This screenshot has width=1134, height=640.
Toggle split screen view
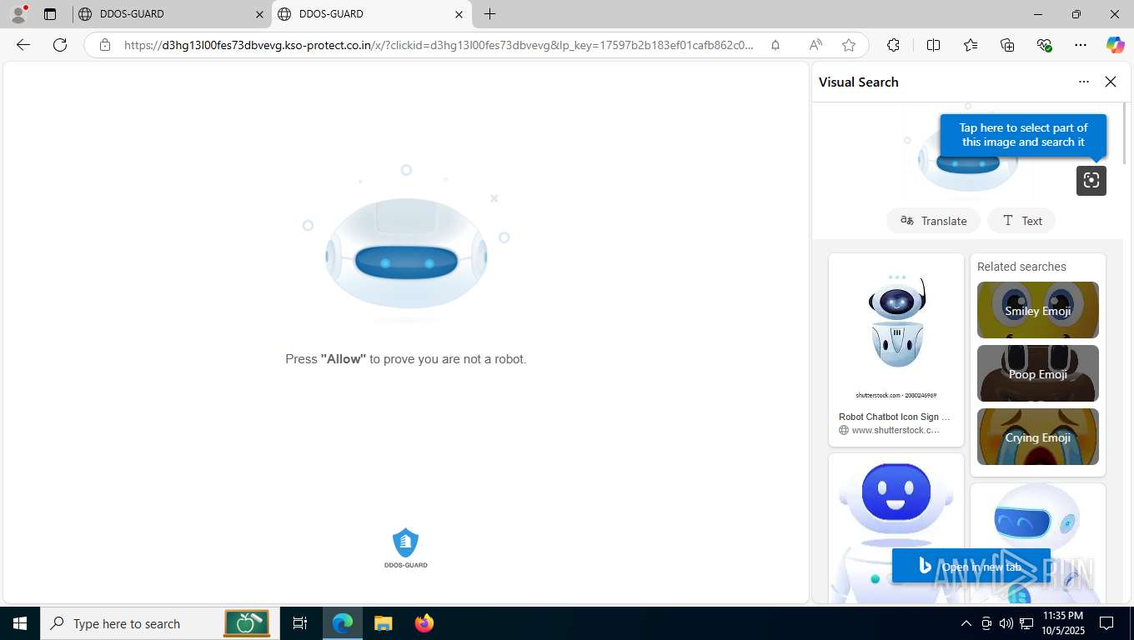tap(933, 45)
